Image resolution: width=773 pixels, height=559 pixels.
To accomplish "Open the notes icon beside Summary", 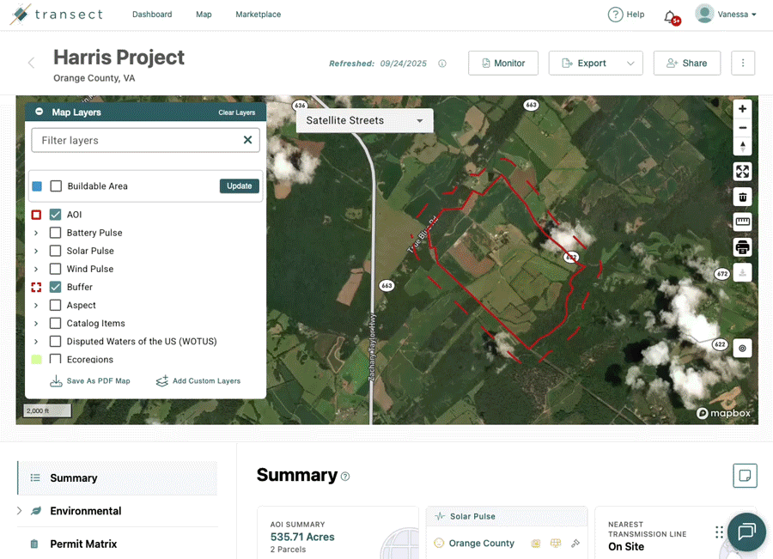I will 745,475.
